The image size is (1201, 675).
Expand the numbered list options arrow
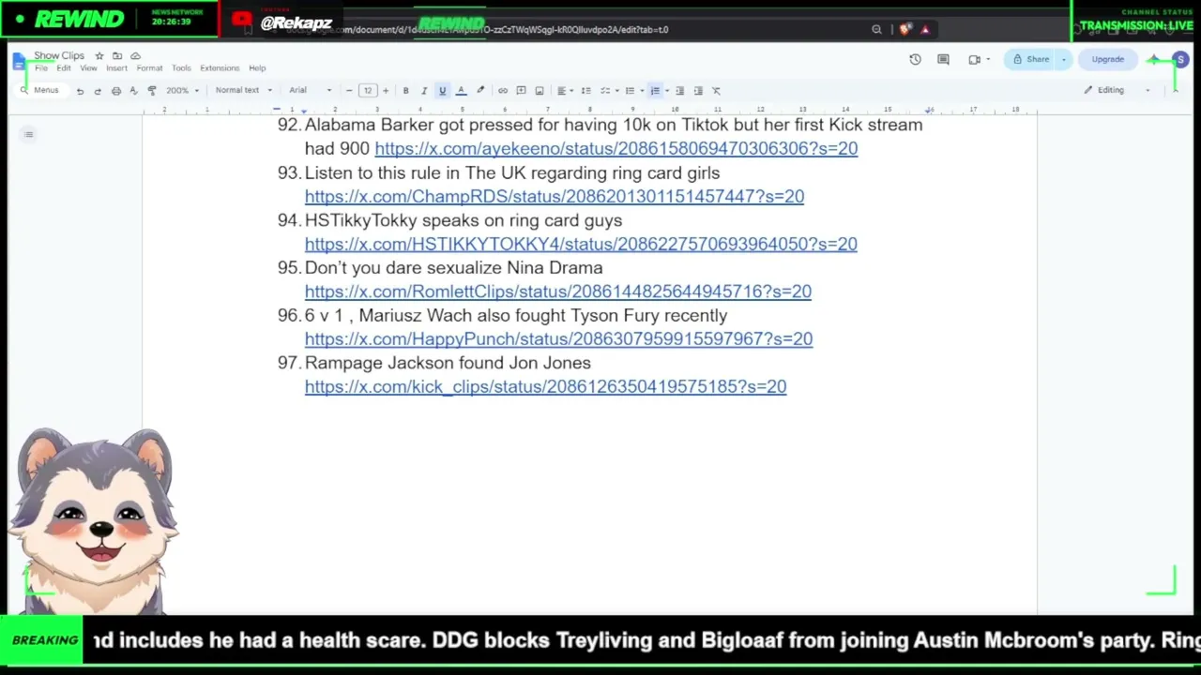(x=666, y=91)
